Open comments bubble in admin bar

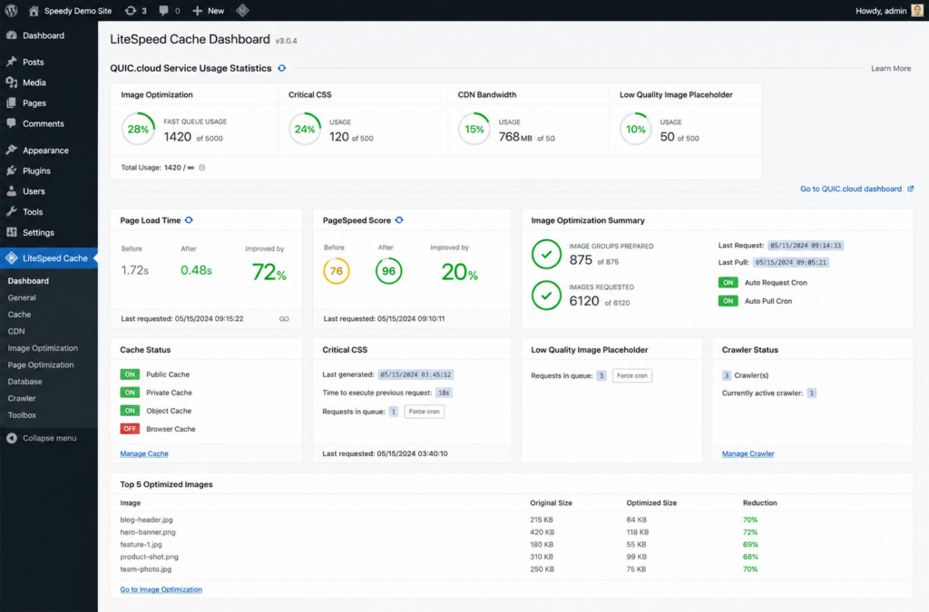click(170, 11)
